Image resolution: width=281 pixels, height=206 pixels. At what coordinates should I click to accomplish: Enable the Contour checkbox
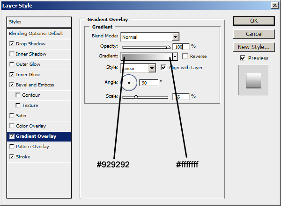pos(18,95)
